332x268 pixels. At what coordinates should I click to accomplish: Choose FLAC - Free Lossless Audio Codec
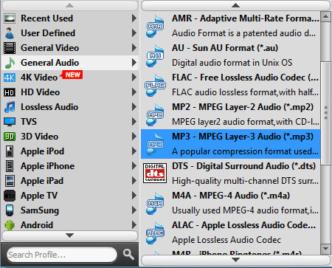230,85
